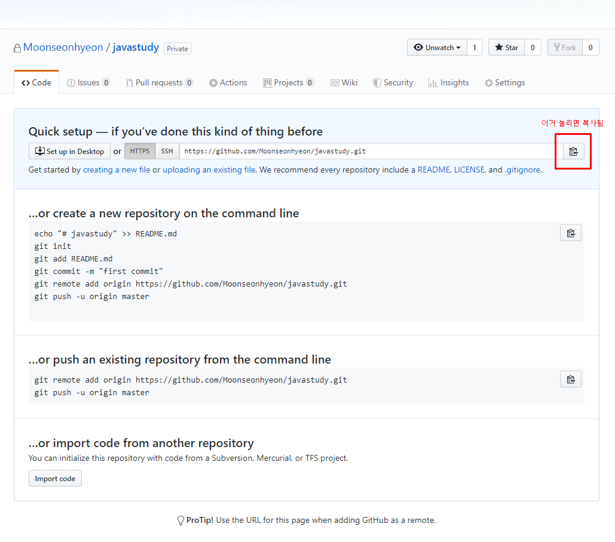Click the echo javastudy README.md line
The height and width of the screenshot is (542, 615).
point(106,234)
